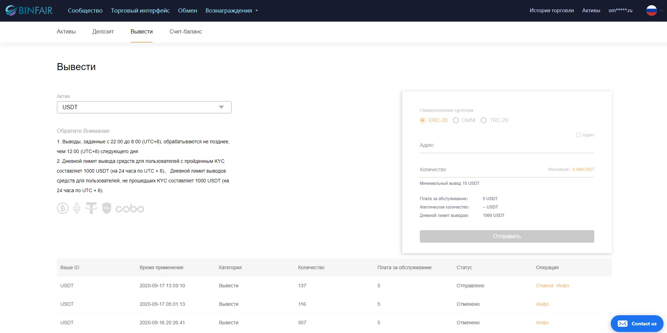Click the Cobo logo
667x333 pixels.
[130, 209]
